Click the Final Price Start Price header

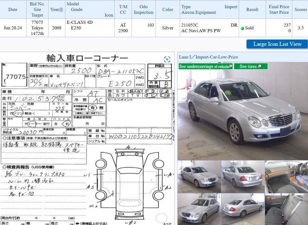[x=279, y=9]
